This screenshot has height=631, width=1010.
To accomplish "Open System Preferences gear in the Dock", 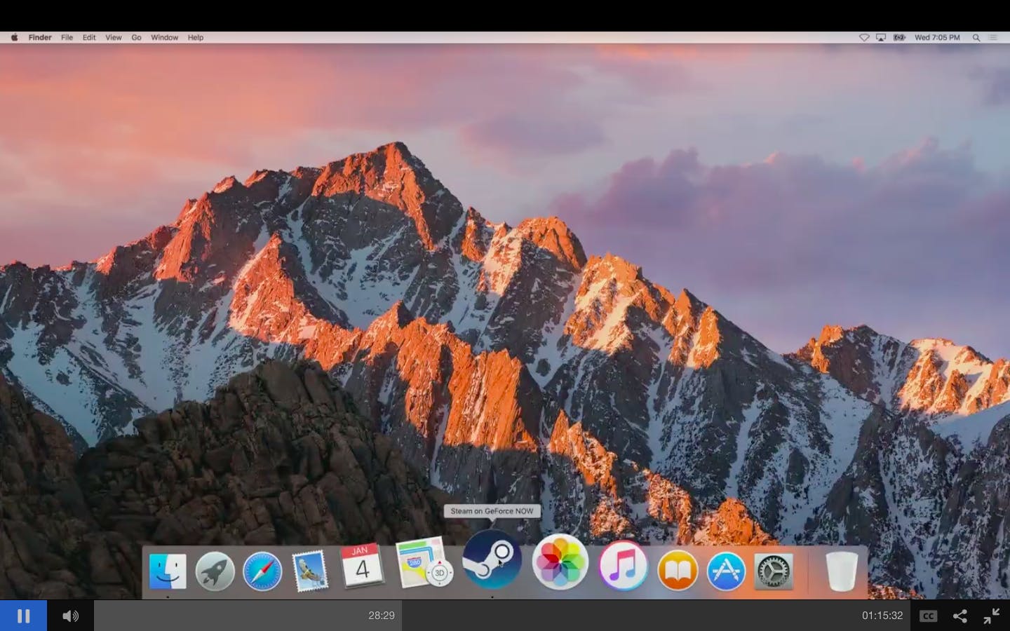I will pyautogui.click(x=774, y=571).
